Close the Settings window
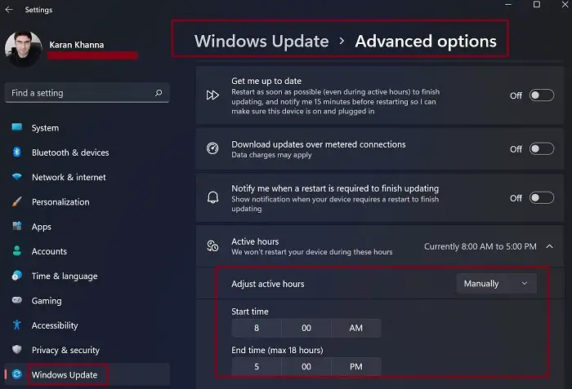572x389 pixels. [565, 4]
